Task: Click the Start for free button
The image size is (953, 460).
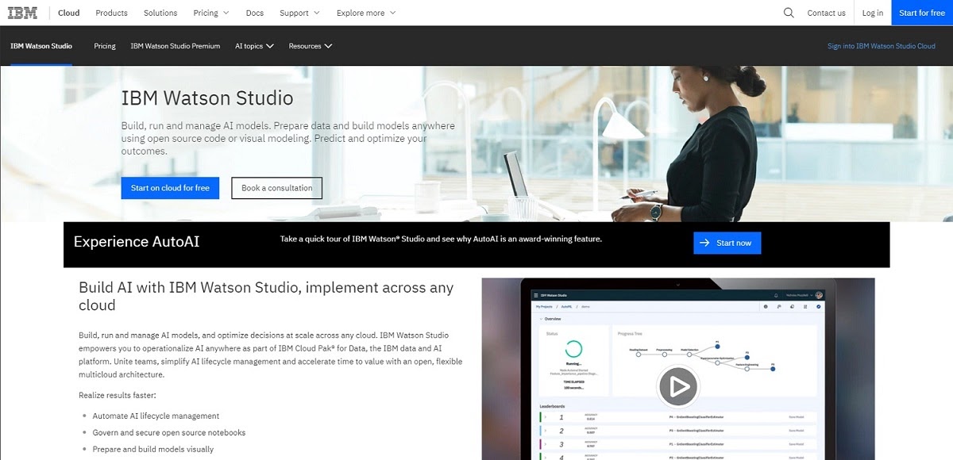Action: pyautogui.click(x=921, y=13)
